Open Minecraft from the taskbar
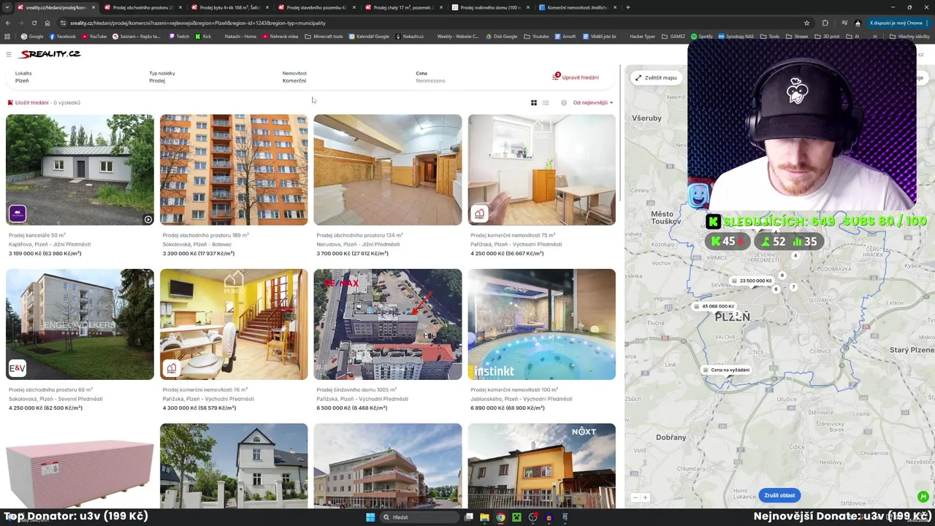Screen dimensions: 935x526 [x=516, y=517]
